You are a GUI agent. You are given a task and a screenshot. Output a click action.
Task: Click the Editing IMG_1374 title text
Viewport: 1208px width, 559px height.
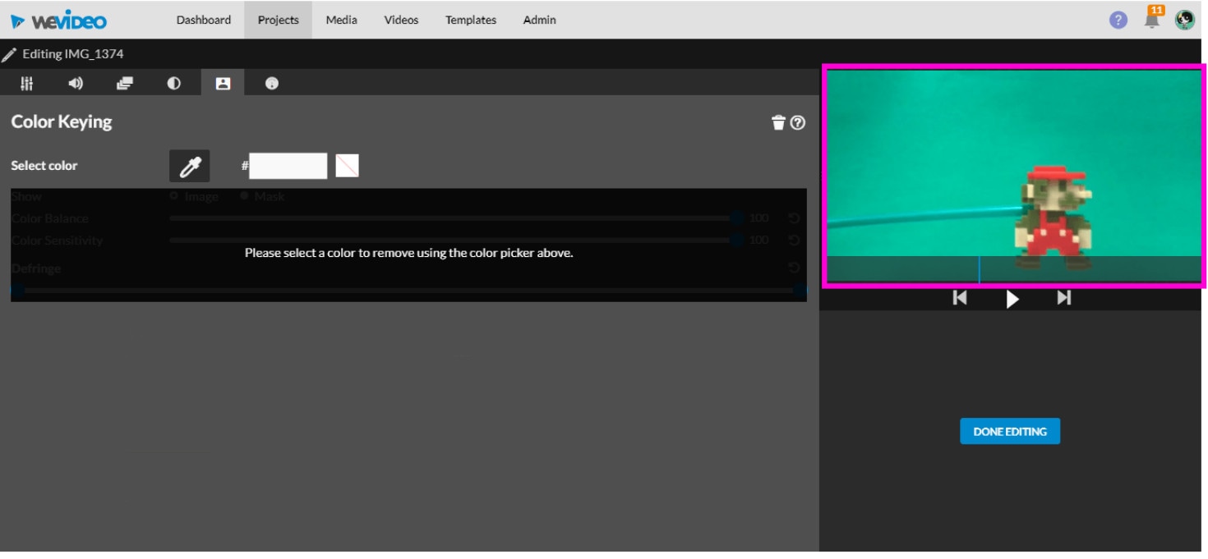point(73,54)
